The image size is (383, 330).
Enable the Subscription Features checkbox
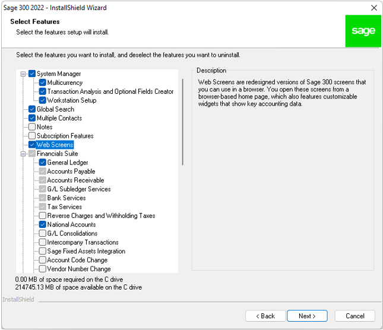pos(32,136)
